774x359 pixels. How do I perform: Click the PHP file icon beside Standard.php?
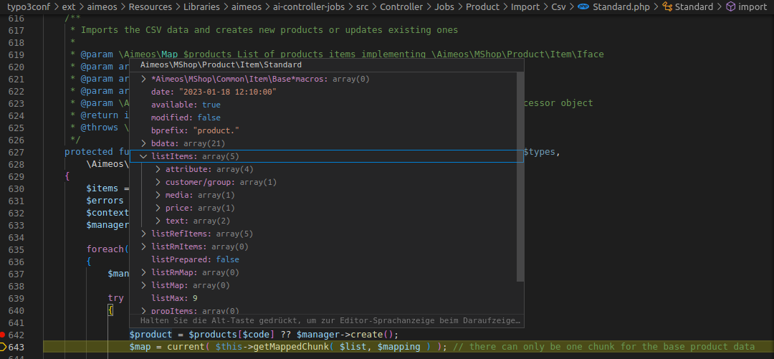pyautogui.click(x=583, y=7)
